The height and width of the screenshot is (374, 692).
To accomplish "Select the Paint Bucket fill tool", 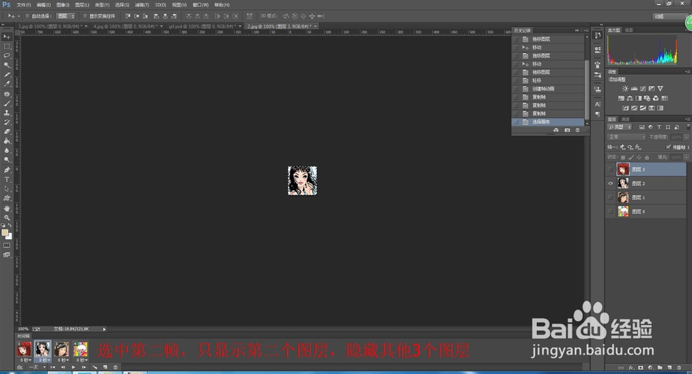I will point(7,141).
